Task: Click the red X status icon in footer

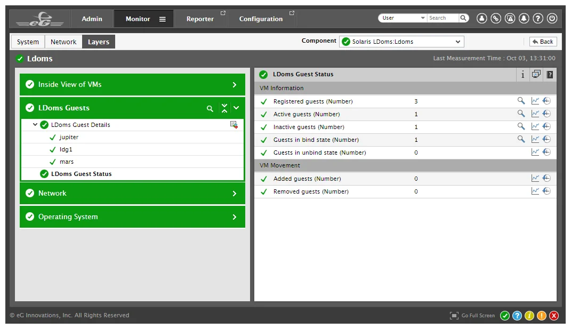Action: pyautogui.click(x=554, y=316)
